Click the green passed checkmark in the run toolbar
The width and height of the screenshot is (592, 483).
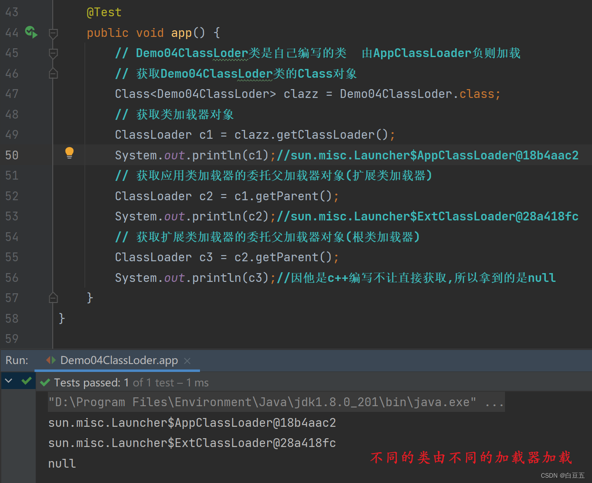pos(26,381)
